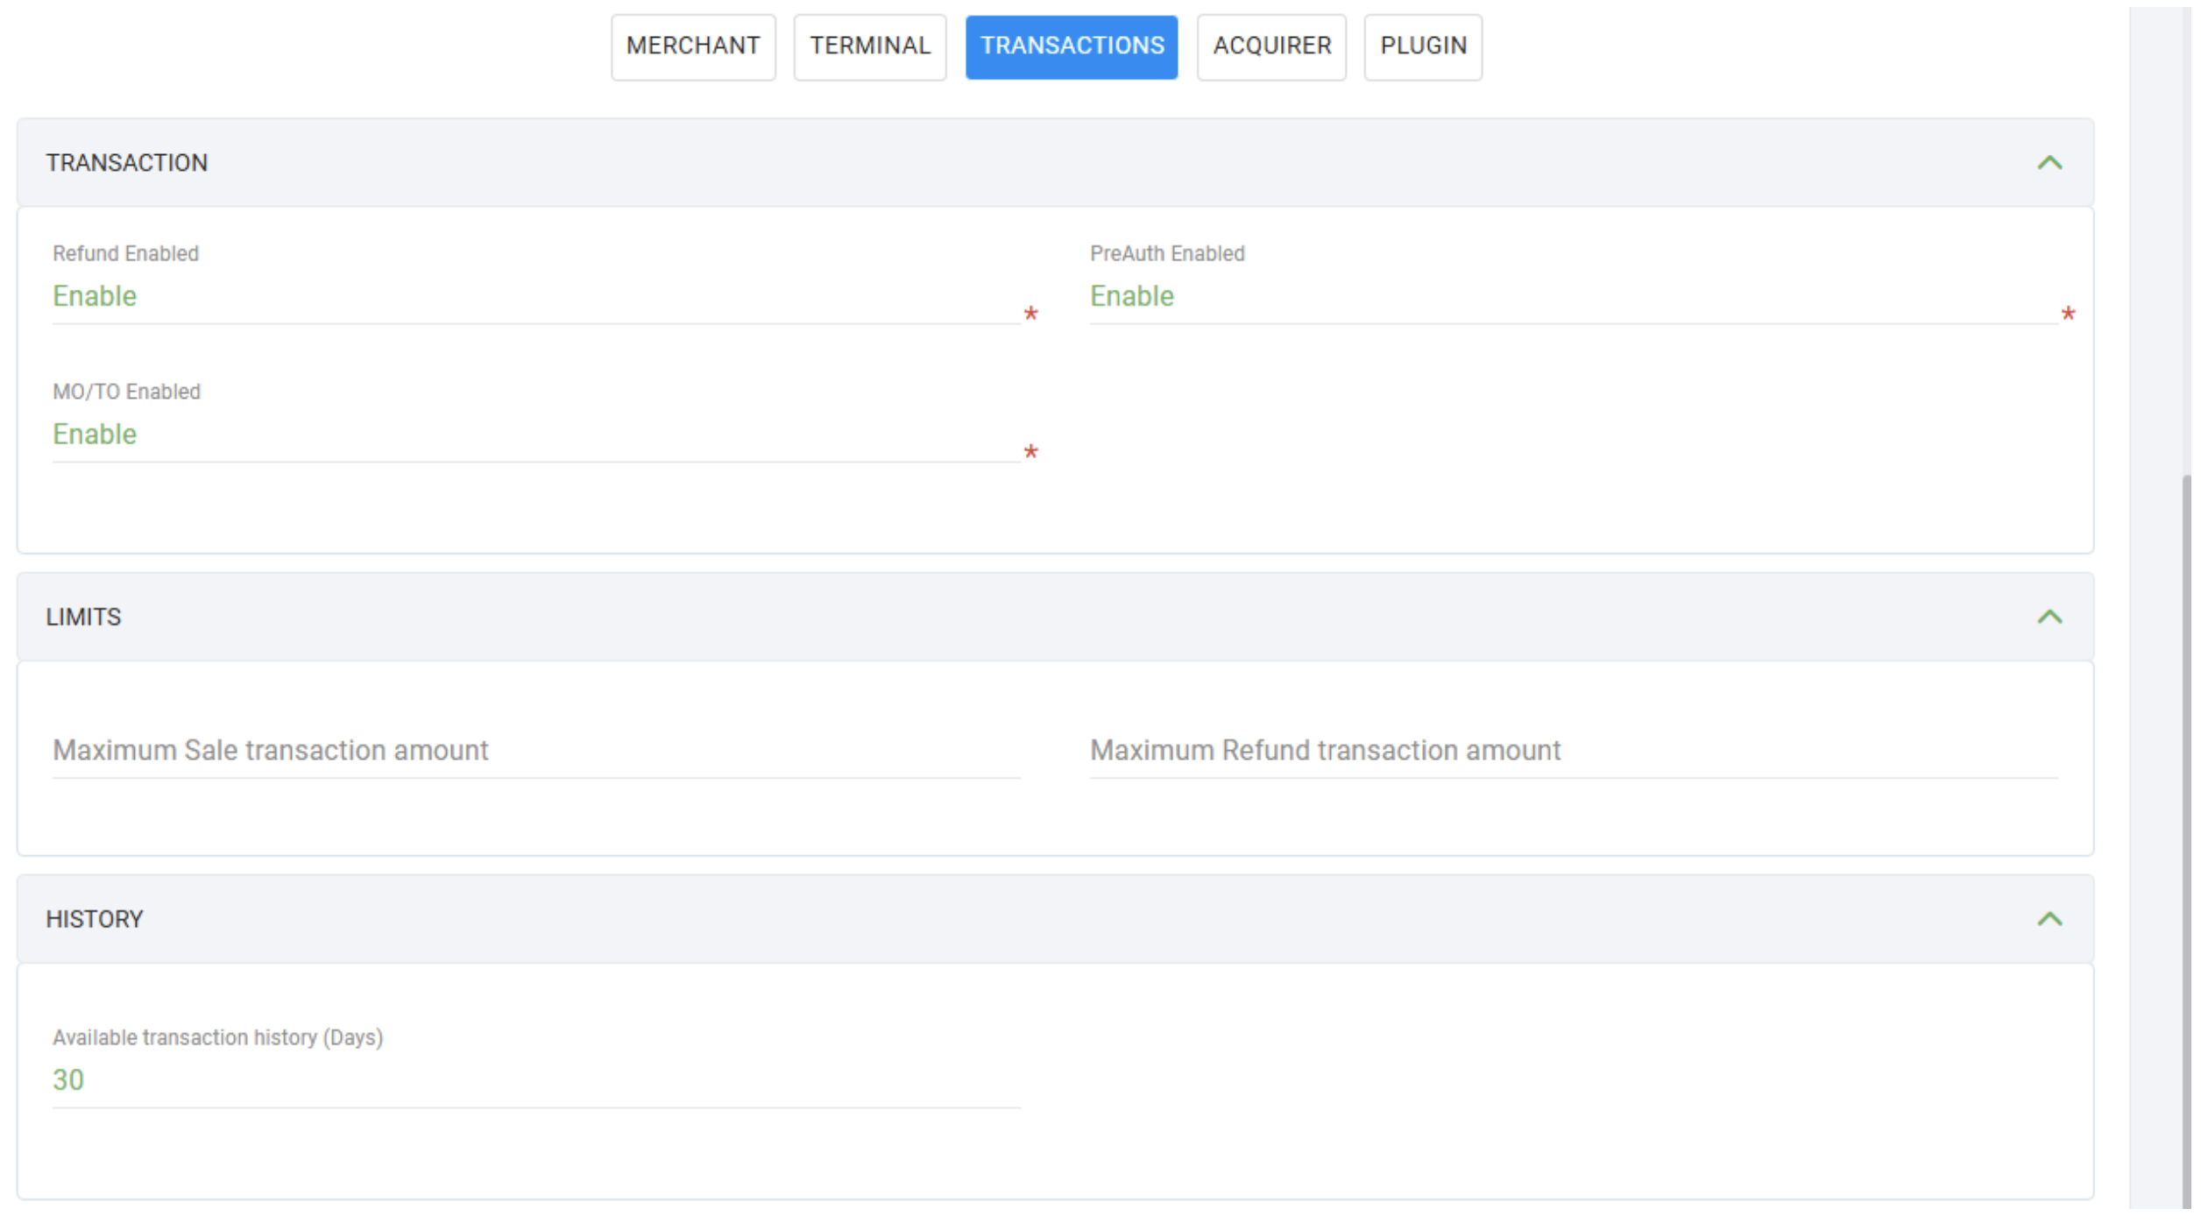Open the PLUGIN tab

click(1423, 46)
